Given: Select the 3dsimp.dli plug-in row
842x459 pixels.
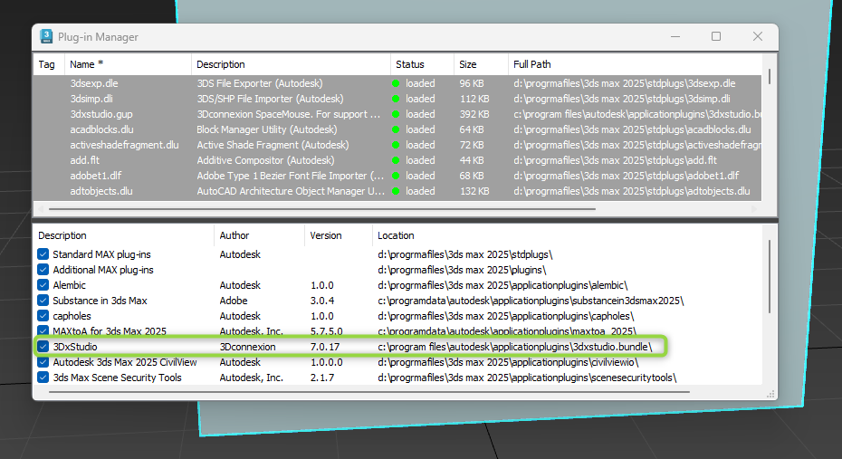Looking at the screenshot, I should [397, 99].
